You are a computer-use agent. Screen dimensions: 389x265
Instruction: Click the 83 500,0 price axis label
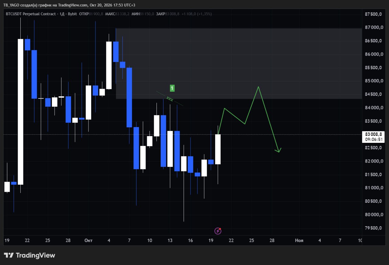373,121
